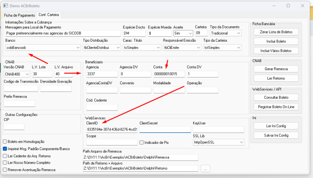
Task: Click the Densidade Gravação field
Action: click(56, 88)
